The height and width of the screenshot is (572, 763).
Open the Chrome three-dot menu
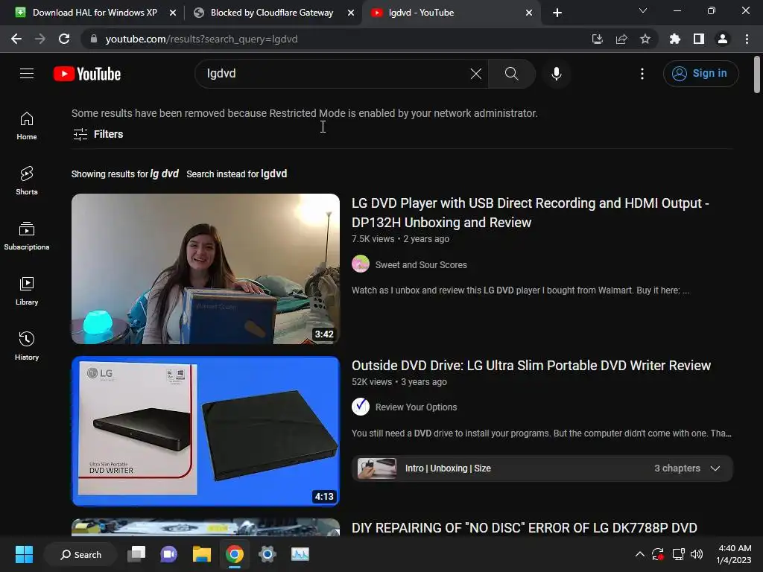tap(747, 39)
